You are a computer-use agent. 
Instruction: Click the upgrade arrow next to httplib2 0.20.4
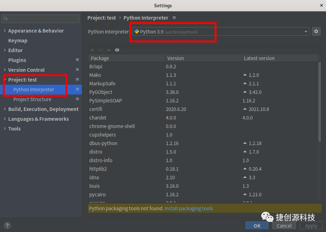coord(245,168)
